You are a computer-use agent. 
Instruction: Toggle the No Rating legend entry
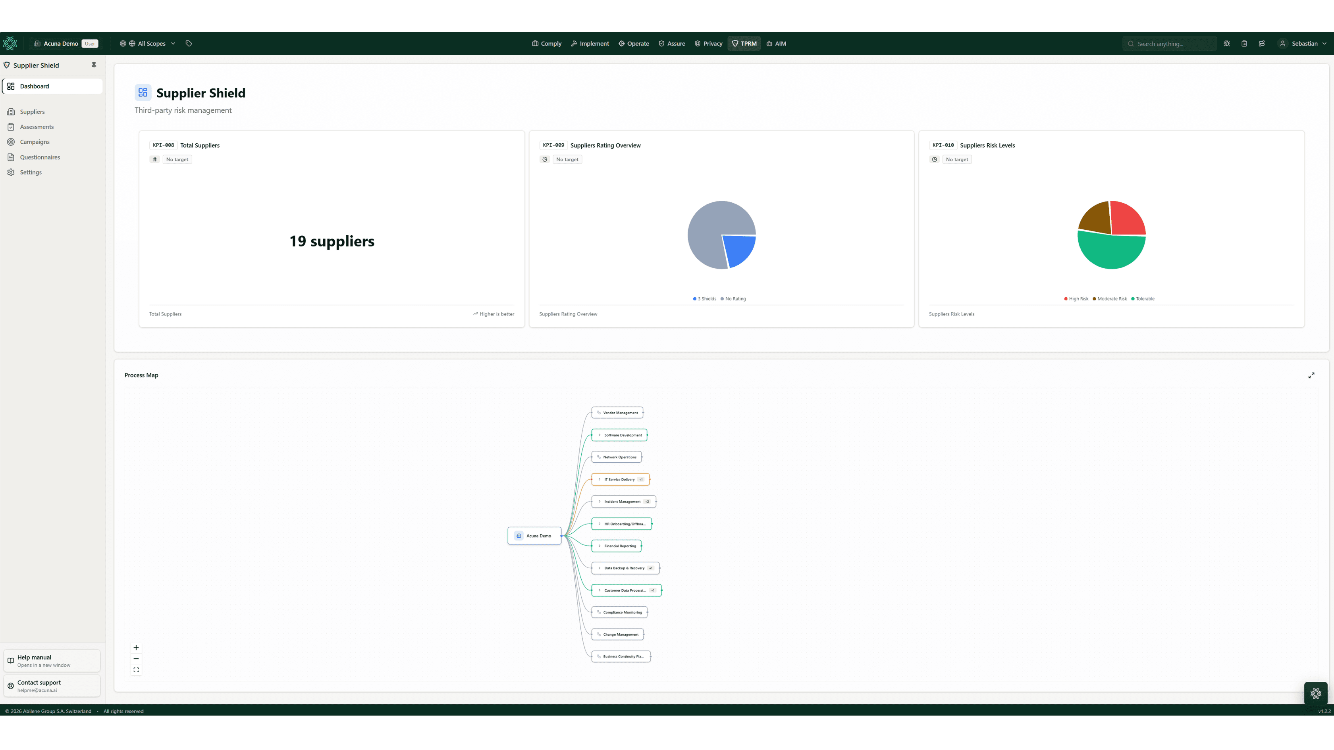tap(733, 299)
